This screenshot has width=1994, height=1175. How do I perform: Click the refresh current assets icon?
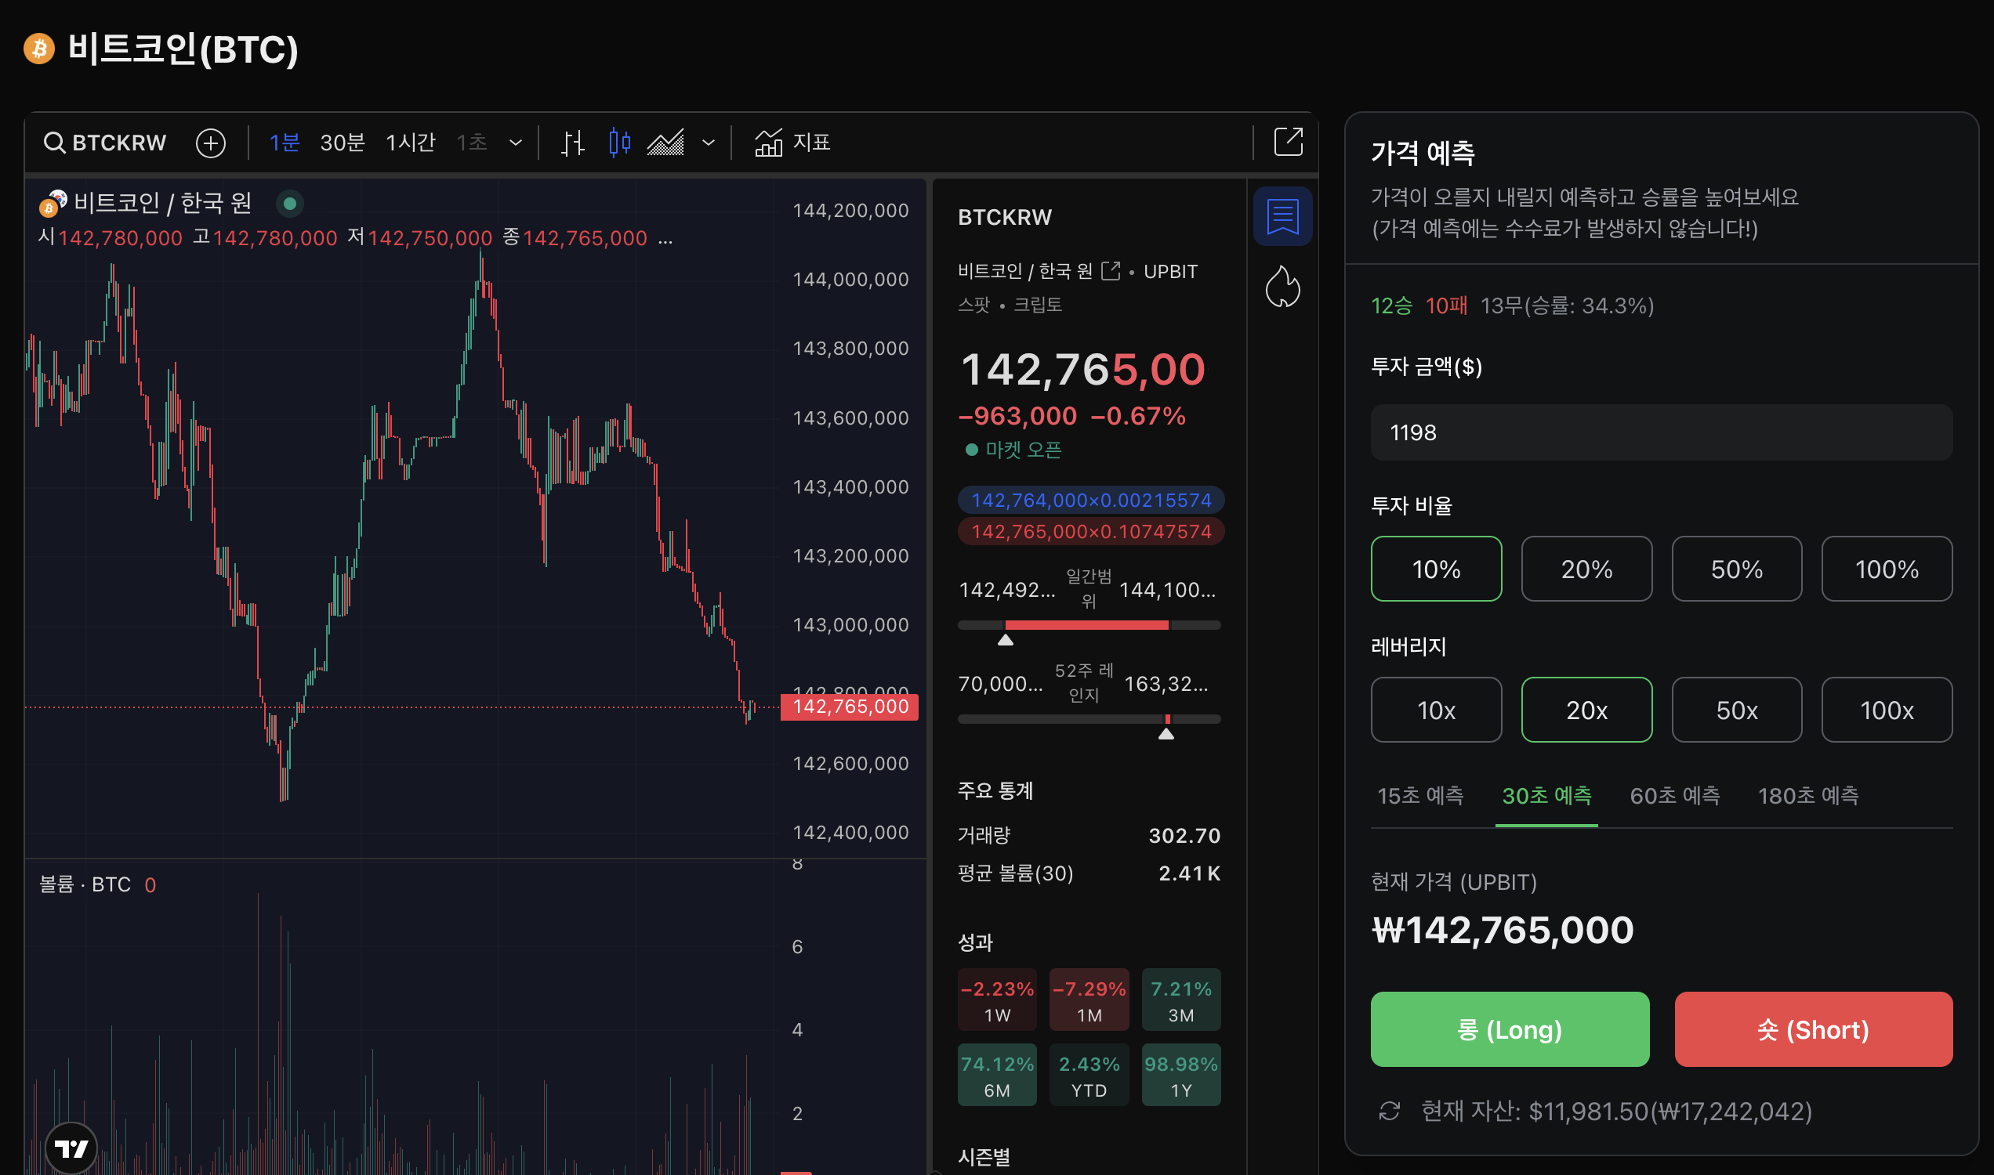[1390, 1111]
